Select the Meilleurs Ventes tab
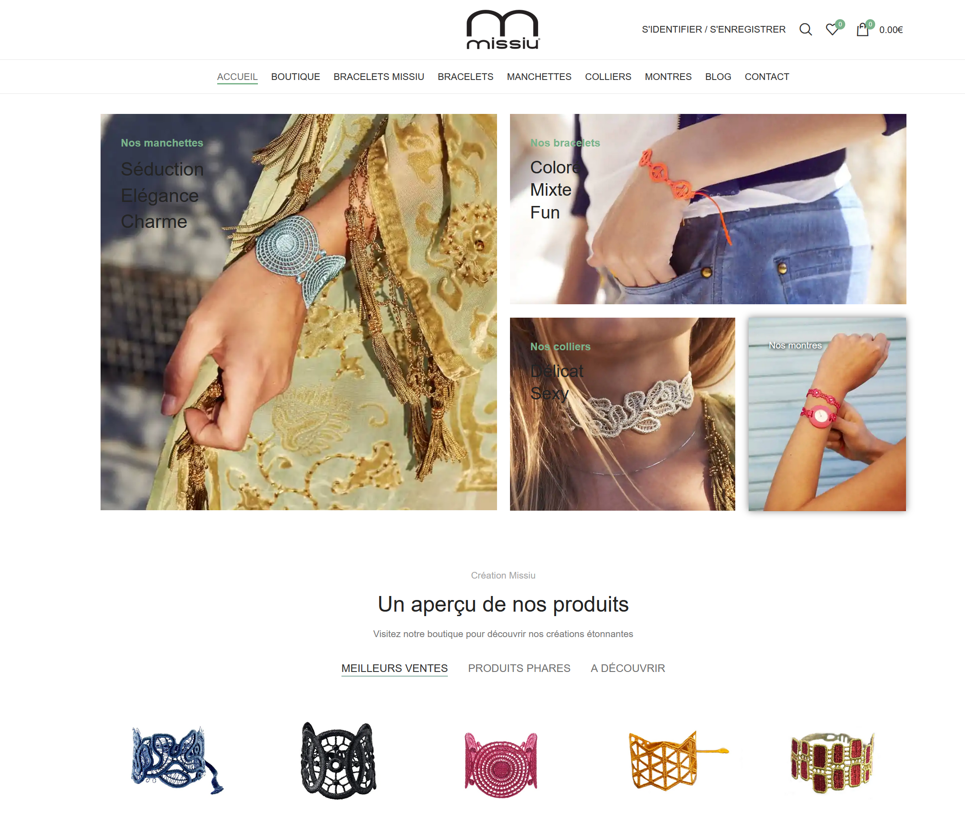The image size is (965, 831). pos(394,668)
